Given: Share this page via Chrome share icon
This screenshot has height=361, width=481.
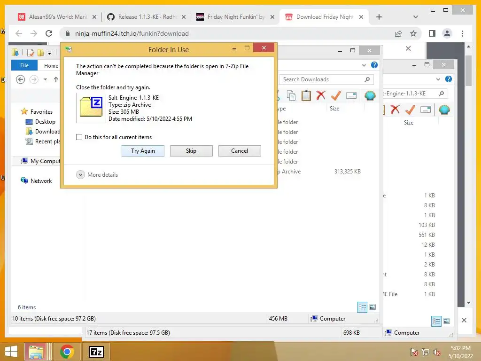Looking at the screenshot, I should [x=398, y=33].
